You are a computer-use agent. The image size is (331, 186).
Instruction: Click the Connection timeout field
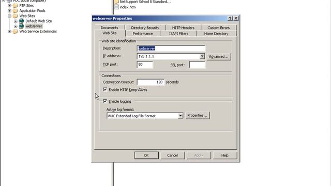pyautogui.click(x=151, y=82)
